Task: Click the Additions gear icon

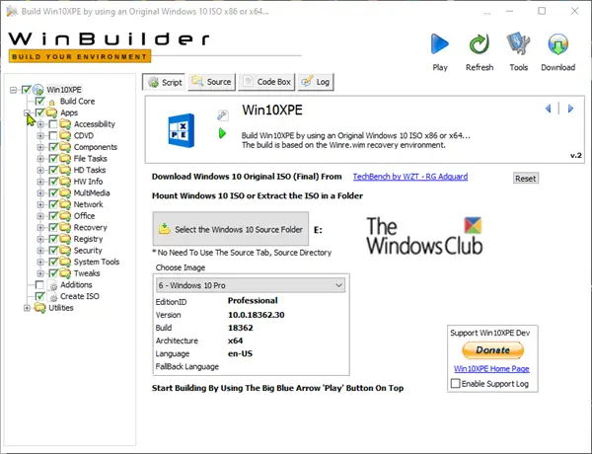Action: click(53, 285)
